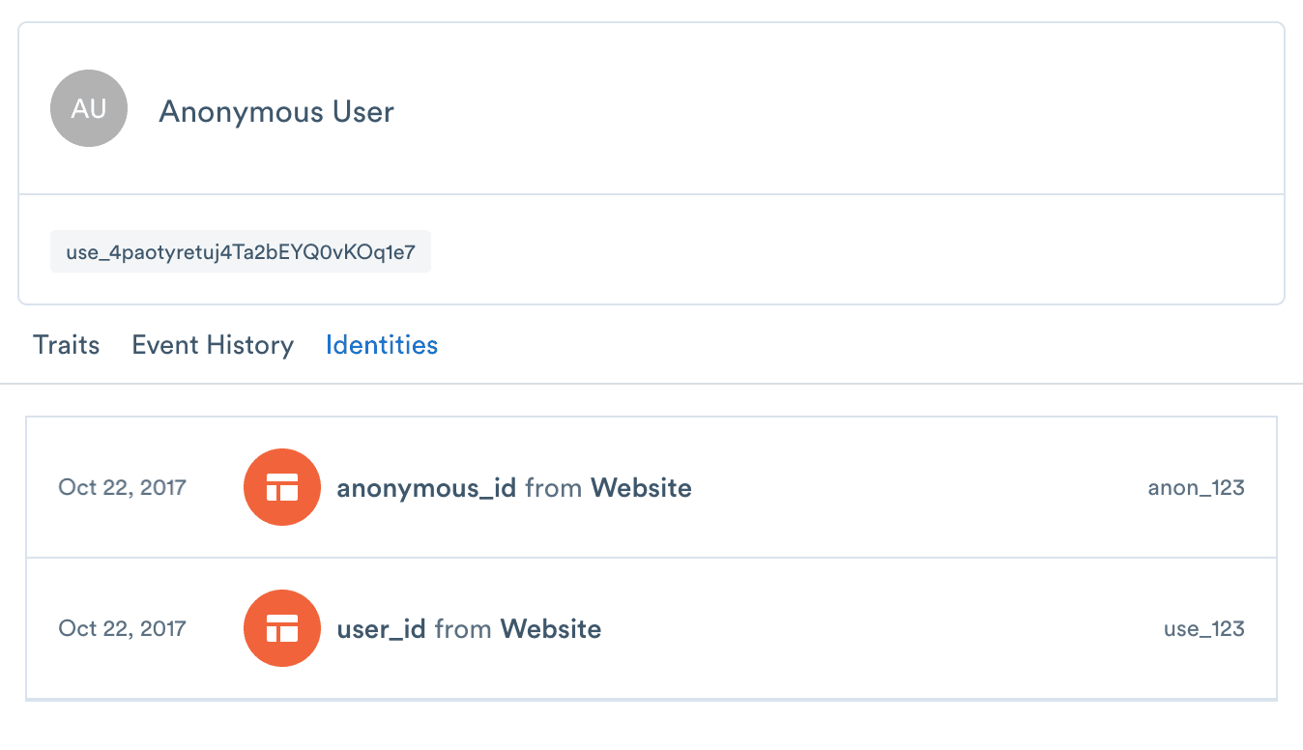
Task: Open the Traits tab
Action: pos(66,345)
